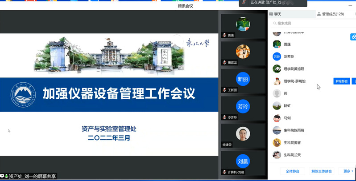Click the muted mic icon on 田家龙 tile
The image size is (356, 181).
224,62
